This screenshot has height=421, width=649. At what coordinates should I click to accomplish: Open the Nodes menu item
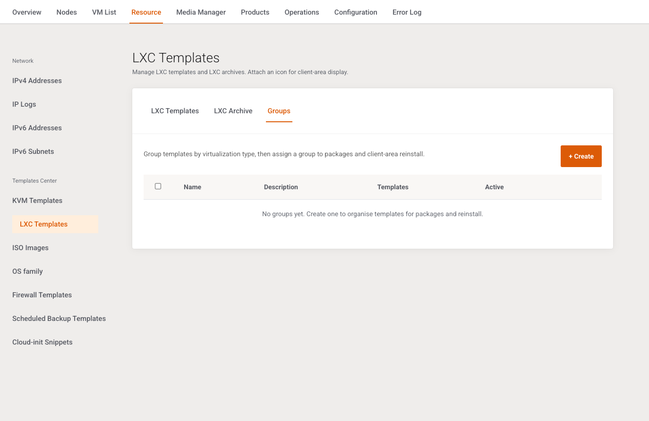coord(67,12)
